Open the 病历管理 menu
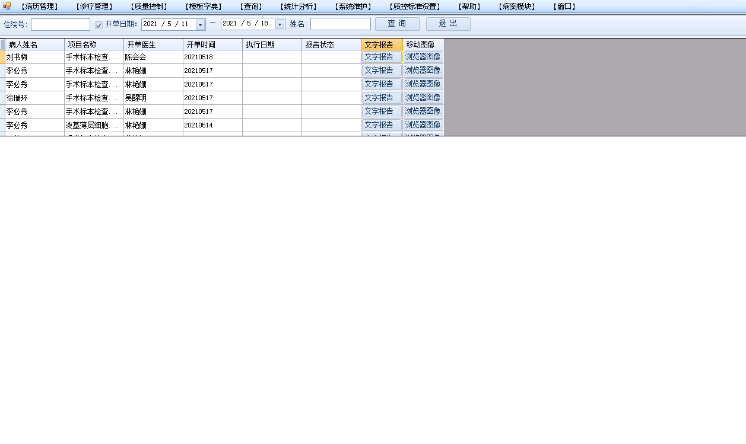 tap(40, 7)
